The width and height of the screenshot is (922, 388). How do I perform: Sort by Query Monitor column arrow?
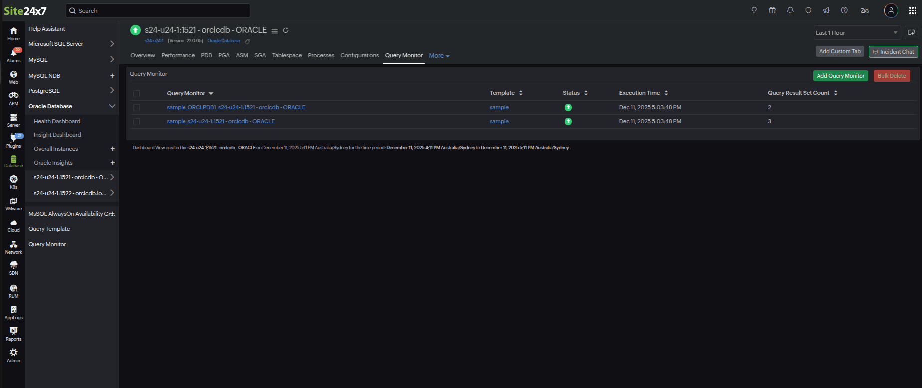(211, 93)
